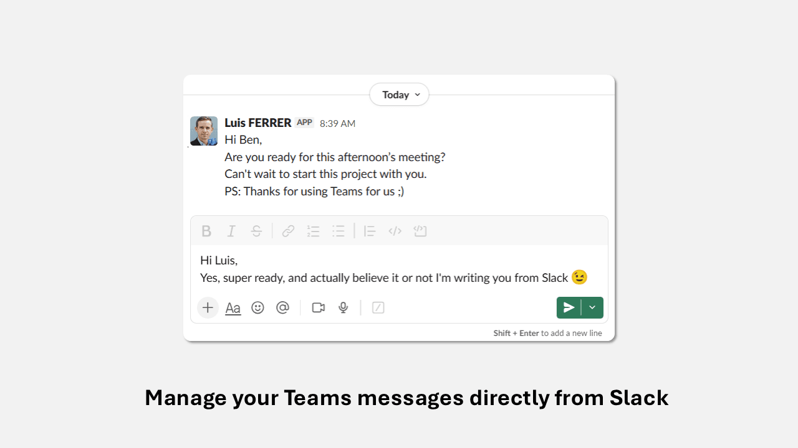Start an ordered numbered list
798x448 pixels.
(313, 231)
